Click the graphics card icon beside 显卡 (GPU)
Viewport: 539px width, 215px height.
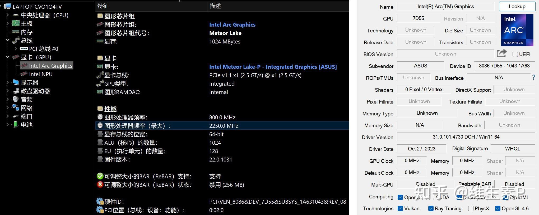click(x=16, y=57)
